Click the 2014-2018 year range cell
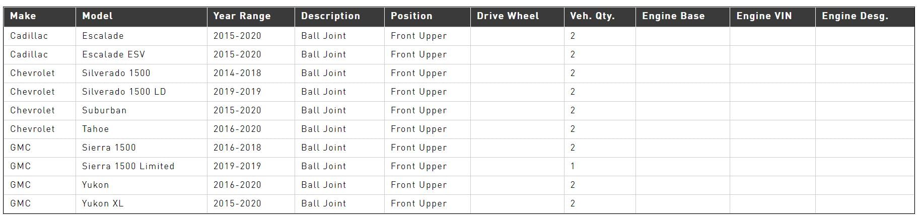The height and width of the screenshot is (215, 917). (237, 73)
